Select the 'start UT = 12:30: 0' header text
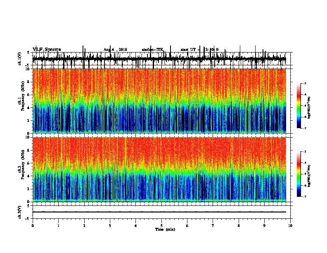This screenshot has height=253, width=327. 199,50
